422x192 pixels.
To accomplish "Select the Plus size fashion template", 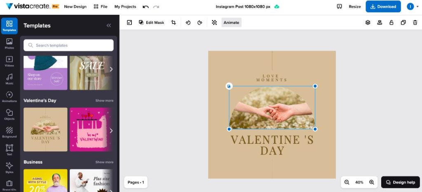I will (x=91, y=180).
